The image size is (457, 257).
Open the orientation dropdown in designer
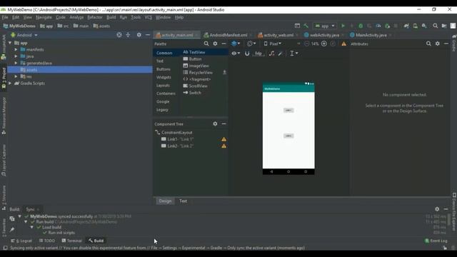coord(251,44)
